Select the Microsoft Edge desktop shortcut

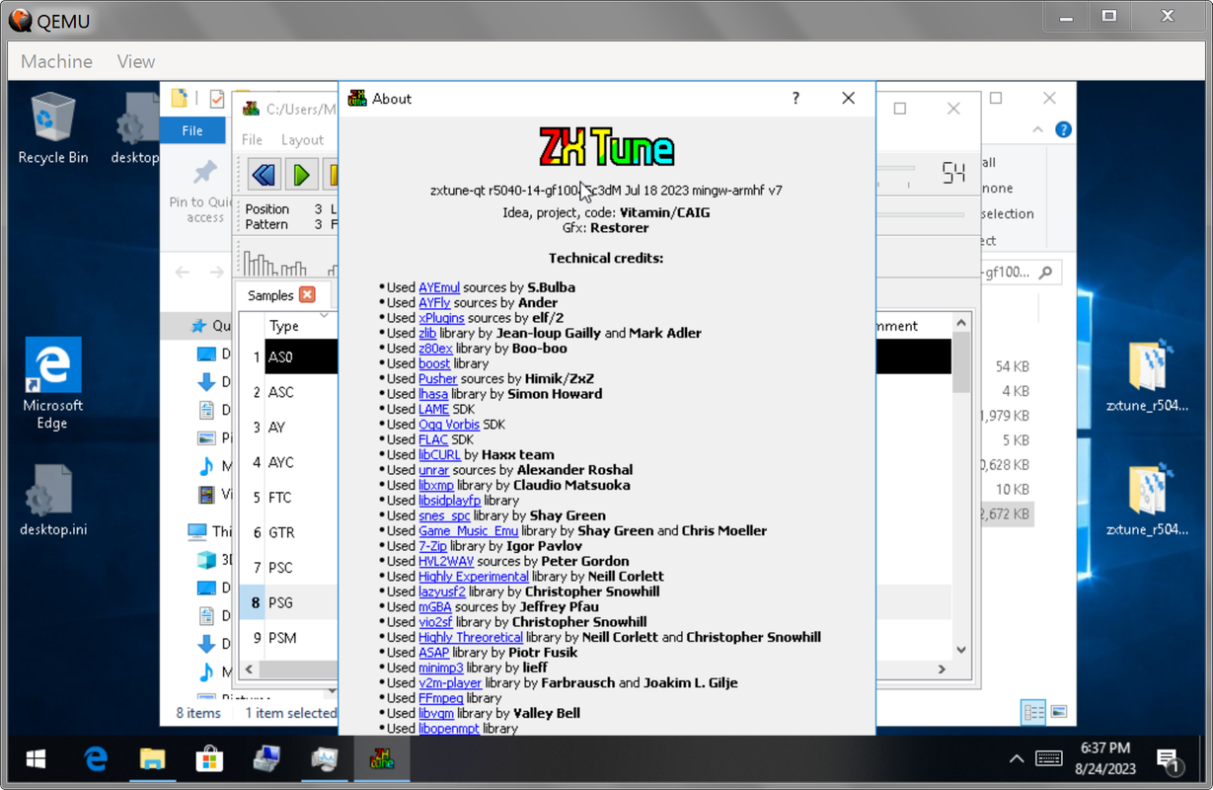[52, 384]
